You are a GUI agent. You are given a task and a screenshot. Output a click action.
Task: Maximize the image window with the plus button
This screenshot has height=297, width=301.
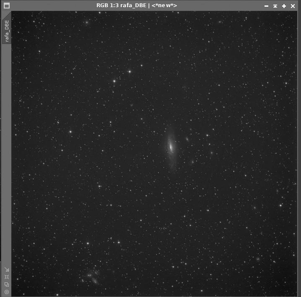(284, 6)
